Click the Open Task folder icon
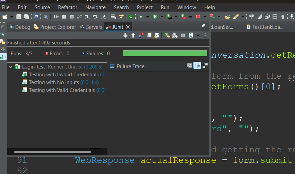The image size is (295, 174). (x=228, y=17)
